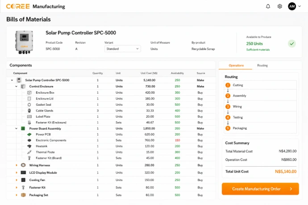Click the Enclosure Box row name

(45, 92)
